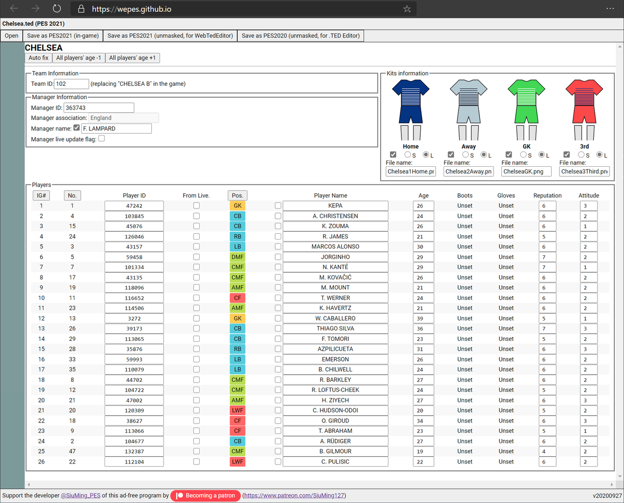Open the browser's three-dot menu
The height and width of the screenshot is (503, 624).
pos(610,9)
